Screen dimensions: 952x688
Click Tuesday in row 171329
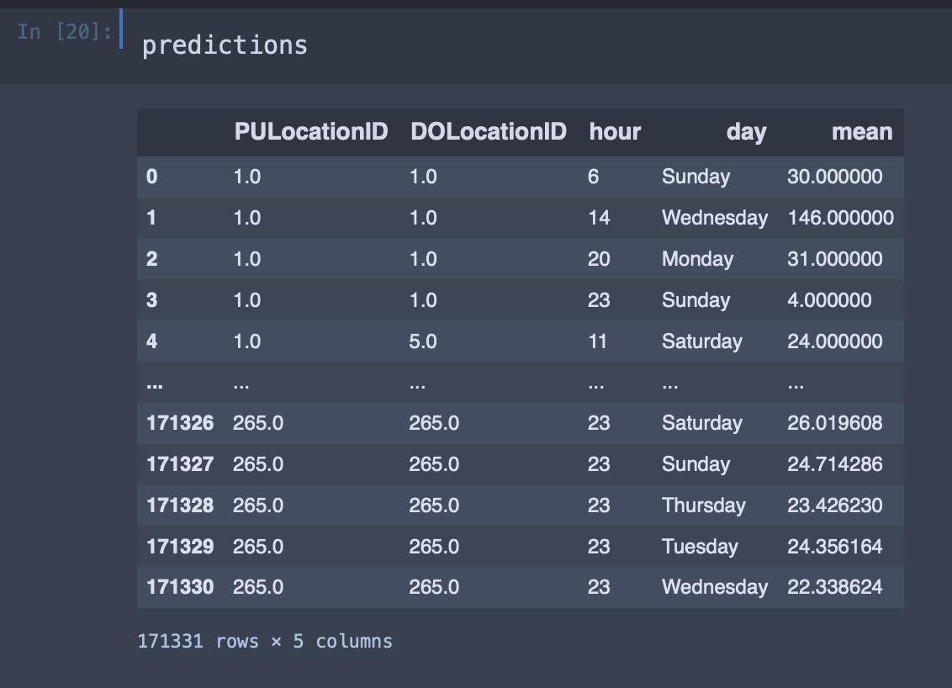(x=700, y=547)
